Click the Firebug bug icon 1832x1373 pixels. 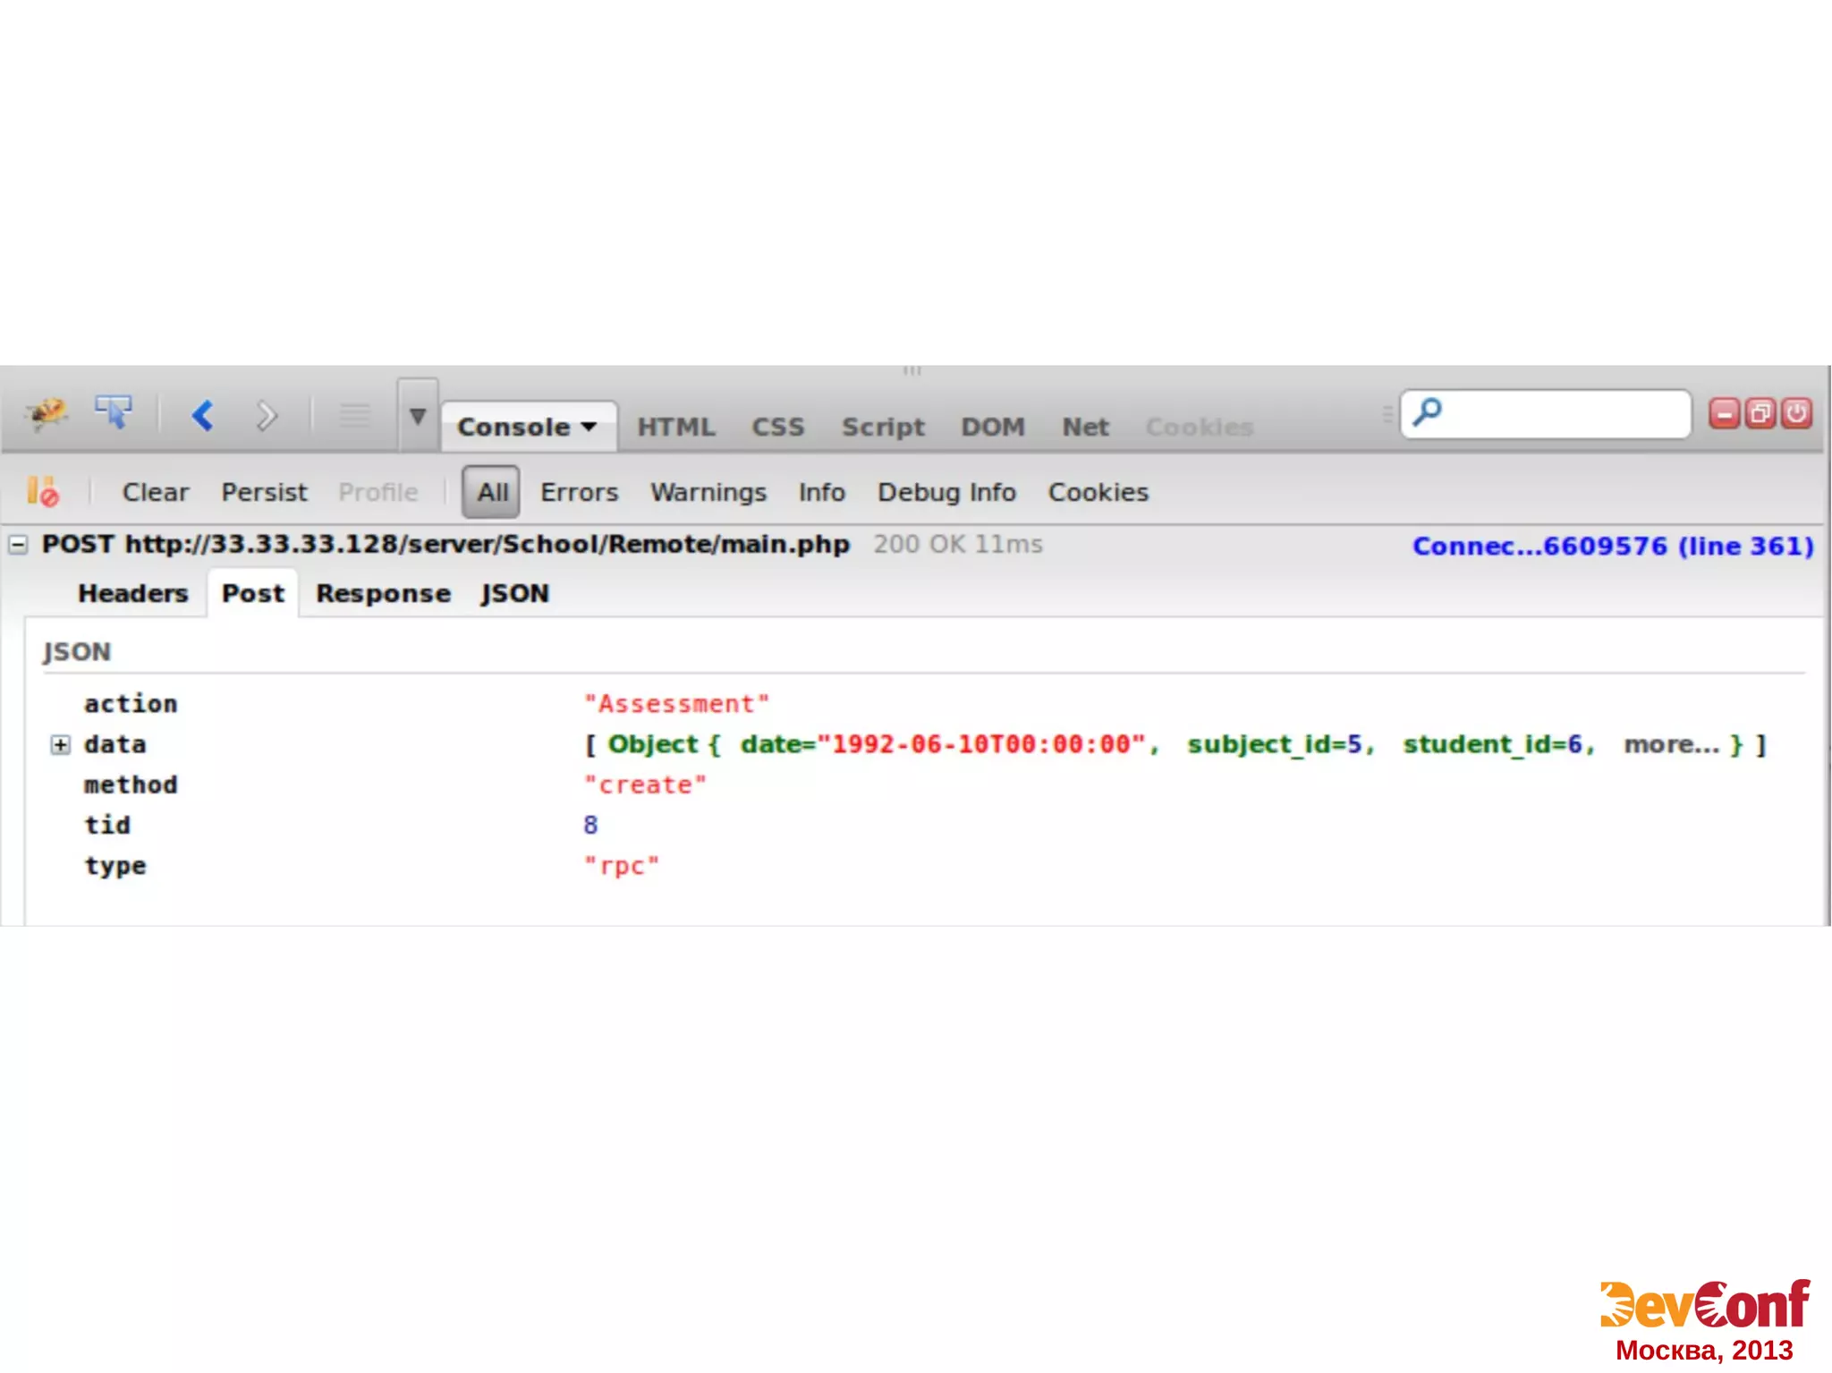coord(47,413)
